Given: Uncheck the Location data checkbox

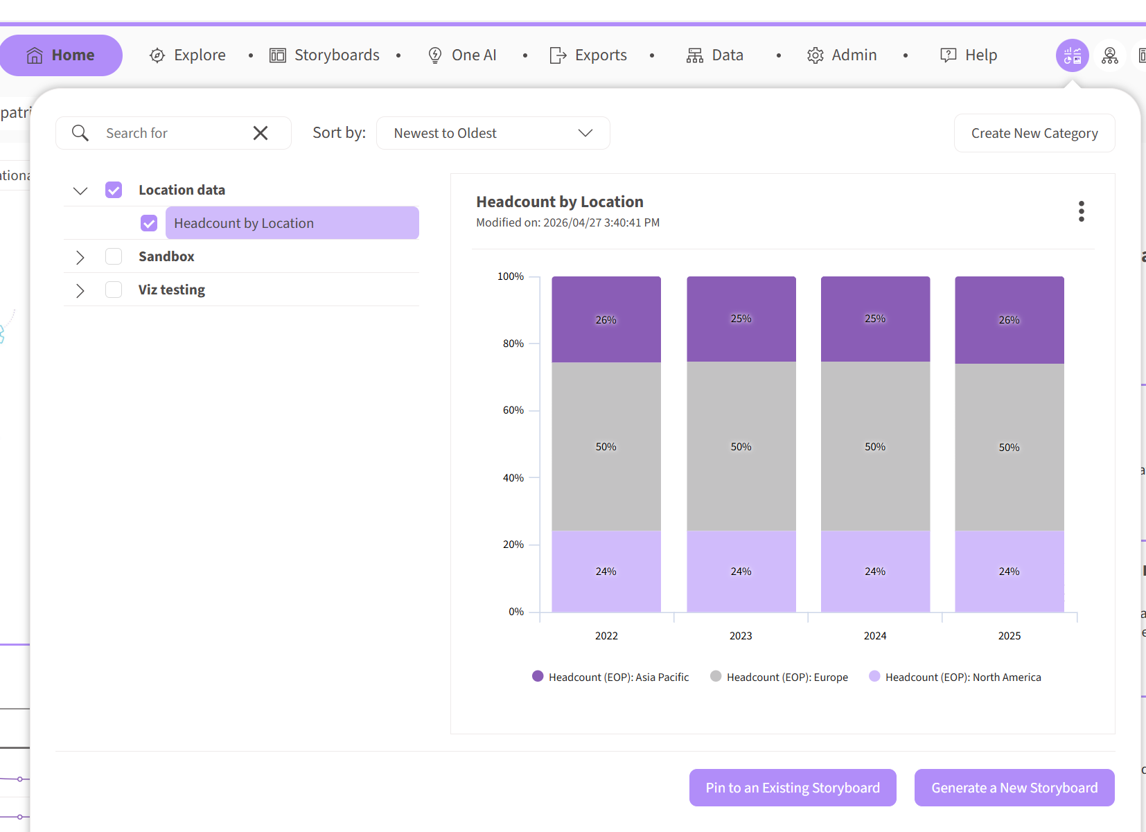Looking at the screenshot, I should tap(114, 190).
